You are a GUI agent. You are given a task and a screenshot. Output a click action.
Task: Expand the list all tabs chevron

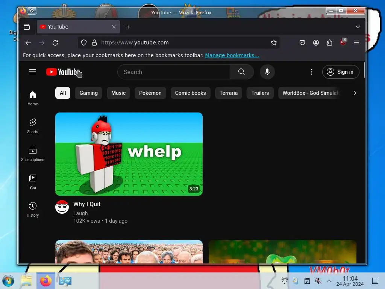358,27
